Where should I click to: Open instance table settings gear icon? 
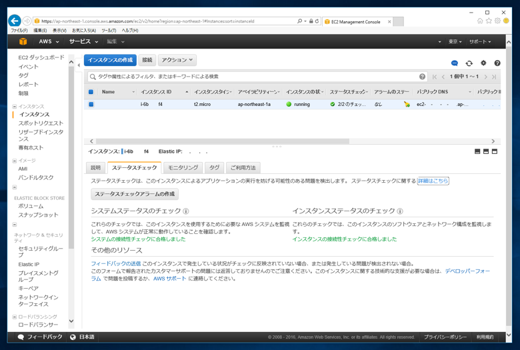pos(483,63)
